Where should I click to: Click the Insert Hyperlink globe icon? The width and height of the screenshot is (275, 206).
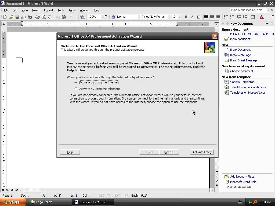tap(82, 17)
